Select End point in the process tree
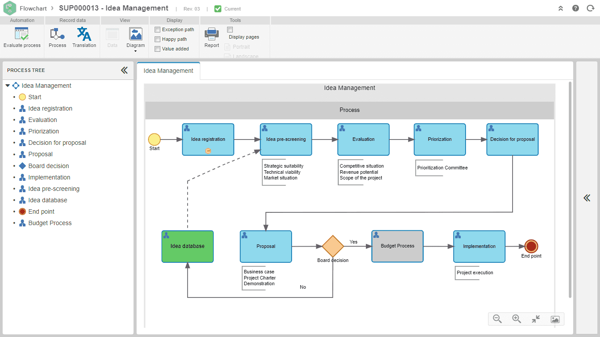Image resolution: width=600 pixels, height=337 pixels. (x=41, y=212)
